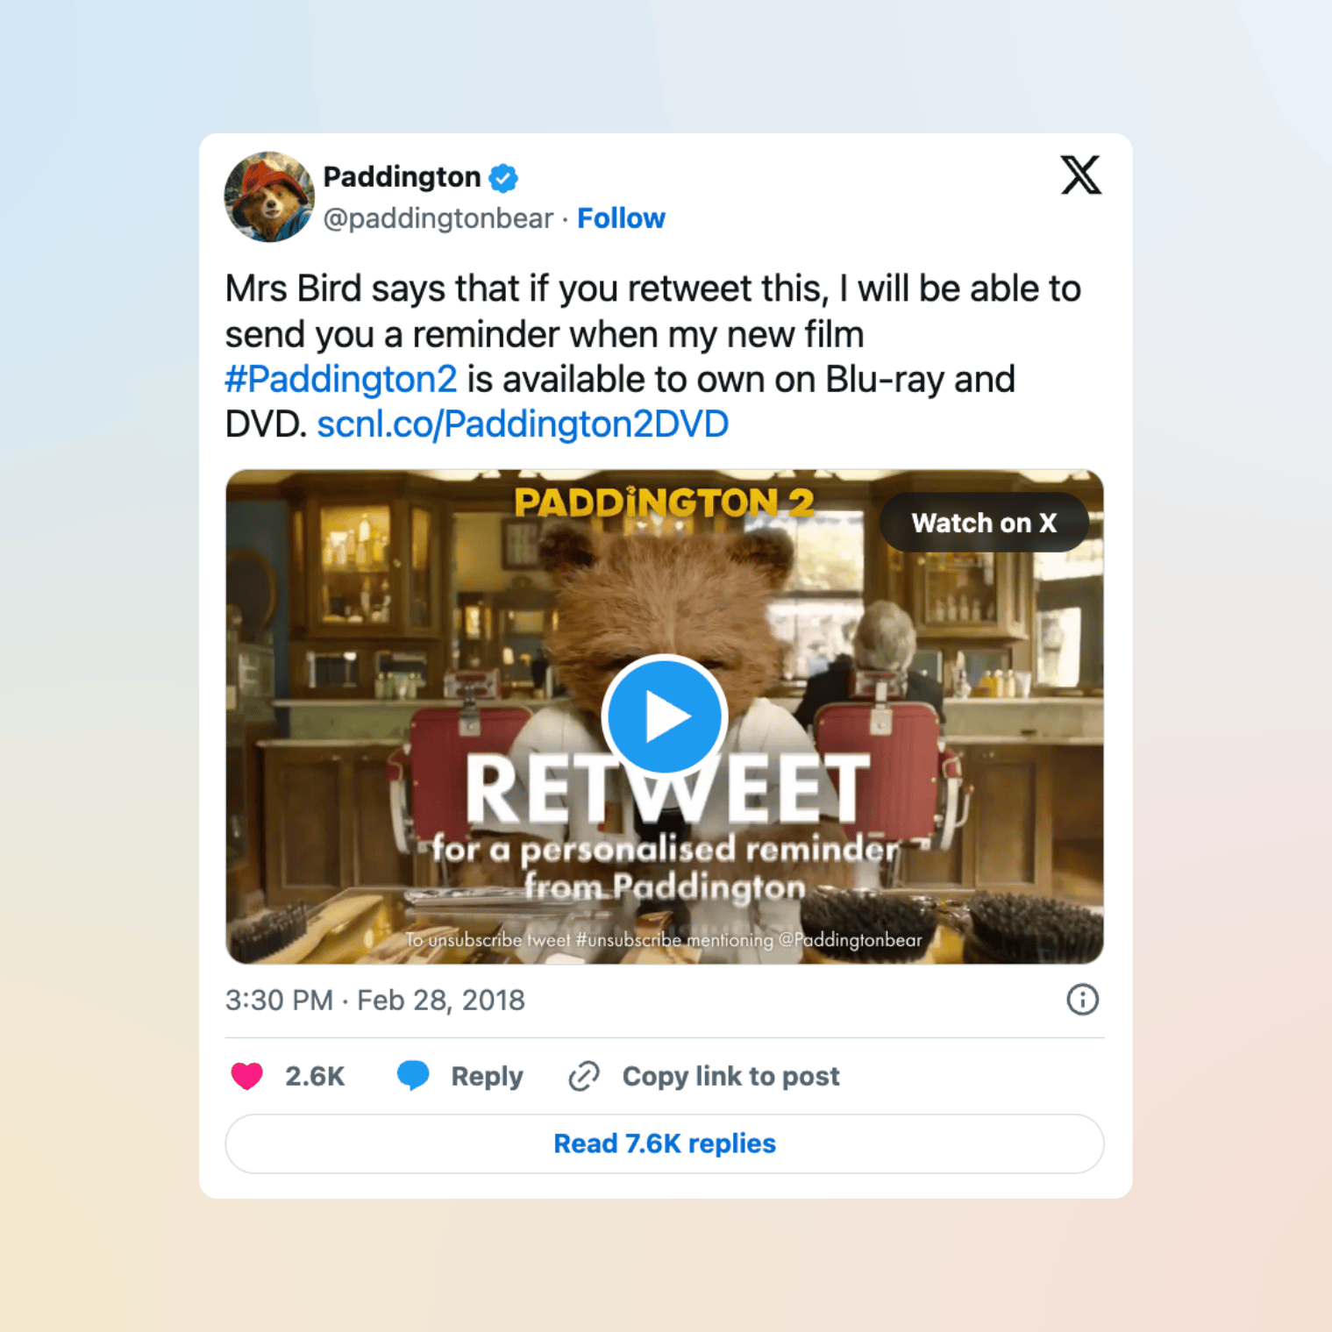Open the @paddingtonbear handle
Image resolution: width=1332 pixels, height=1332 pixels.
click(x=438, y=218)
